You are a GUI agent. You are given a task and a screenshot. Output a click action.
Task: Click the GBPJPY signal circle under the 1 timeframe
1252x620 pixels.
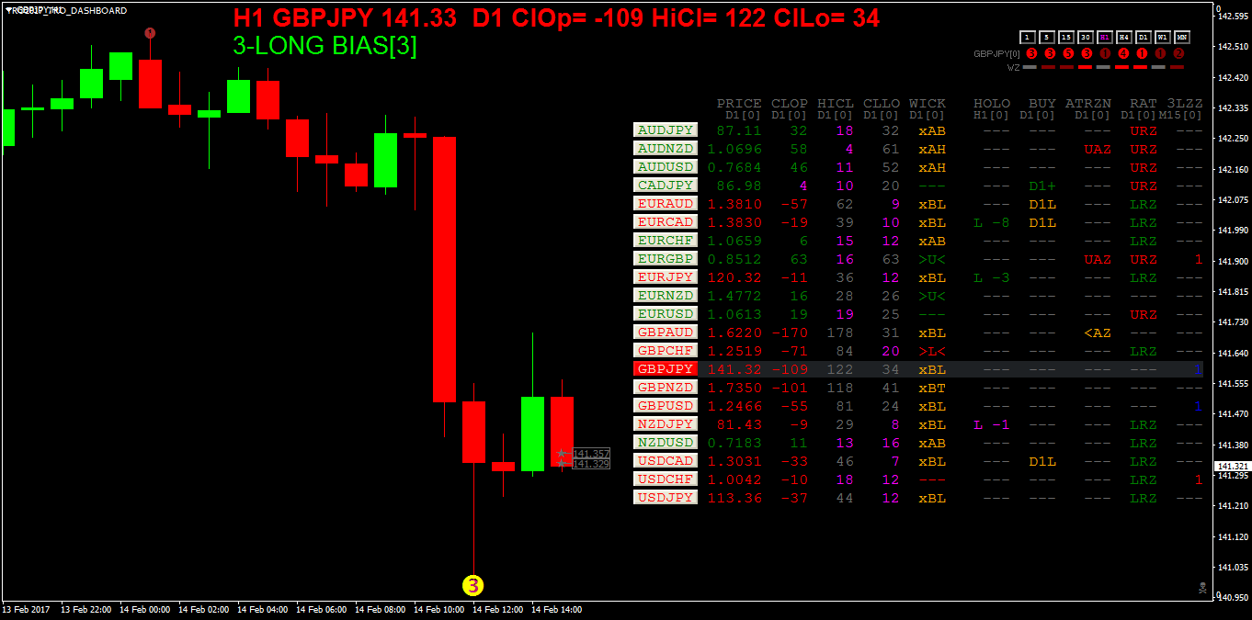tap(1031, 53)
